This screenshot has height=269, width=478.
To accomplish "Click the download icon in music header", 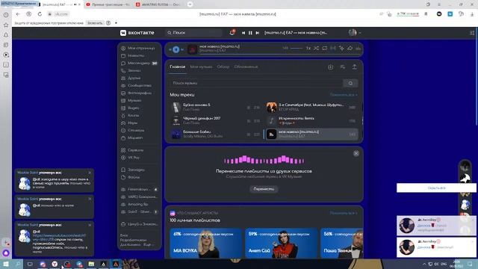I will (330, 67).
